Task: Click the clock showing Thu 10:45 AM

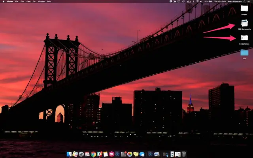Action: coord(220,2)
